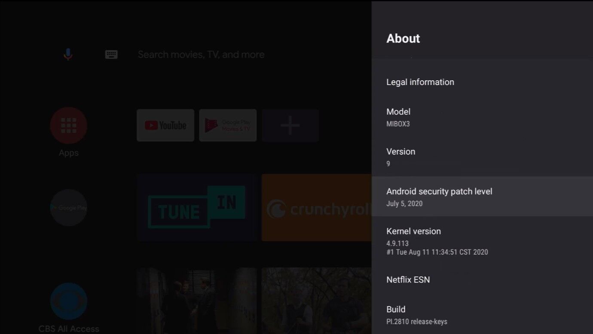The width and height of the screenshot is (593, 334).
Task: Select Android security patch level entry
Action: point(482,196)
